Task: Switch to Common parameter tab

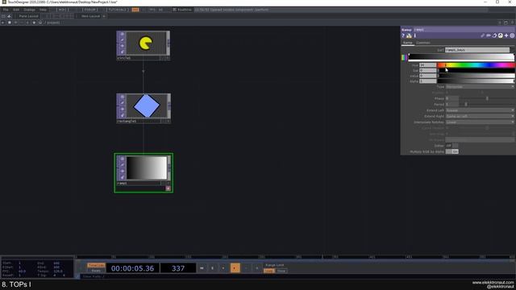Action: [x=422, y=43]
